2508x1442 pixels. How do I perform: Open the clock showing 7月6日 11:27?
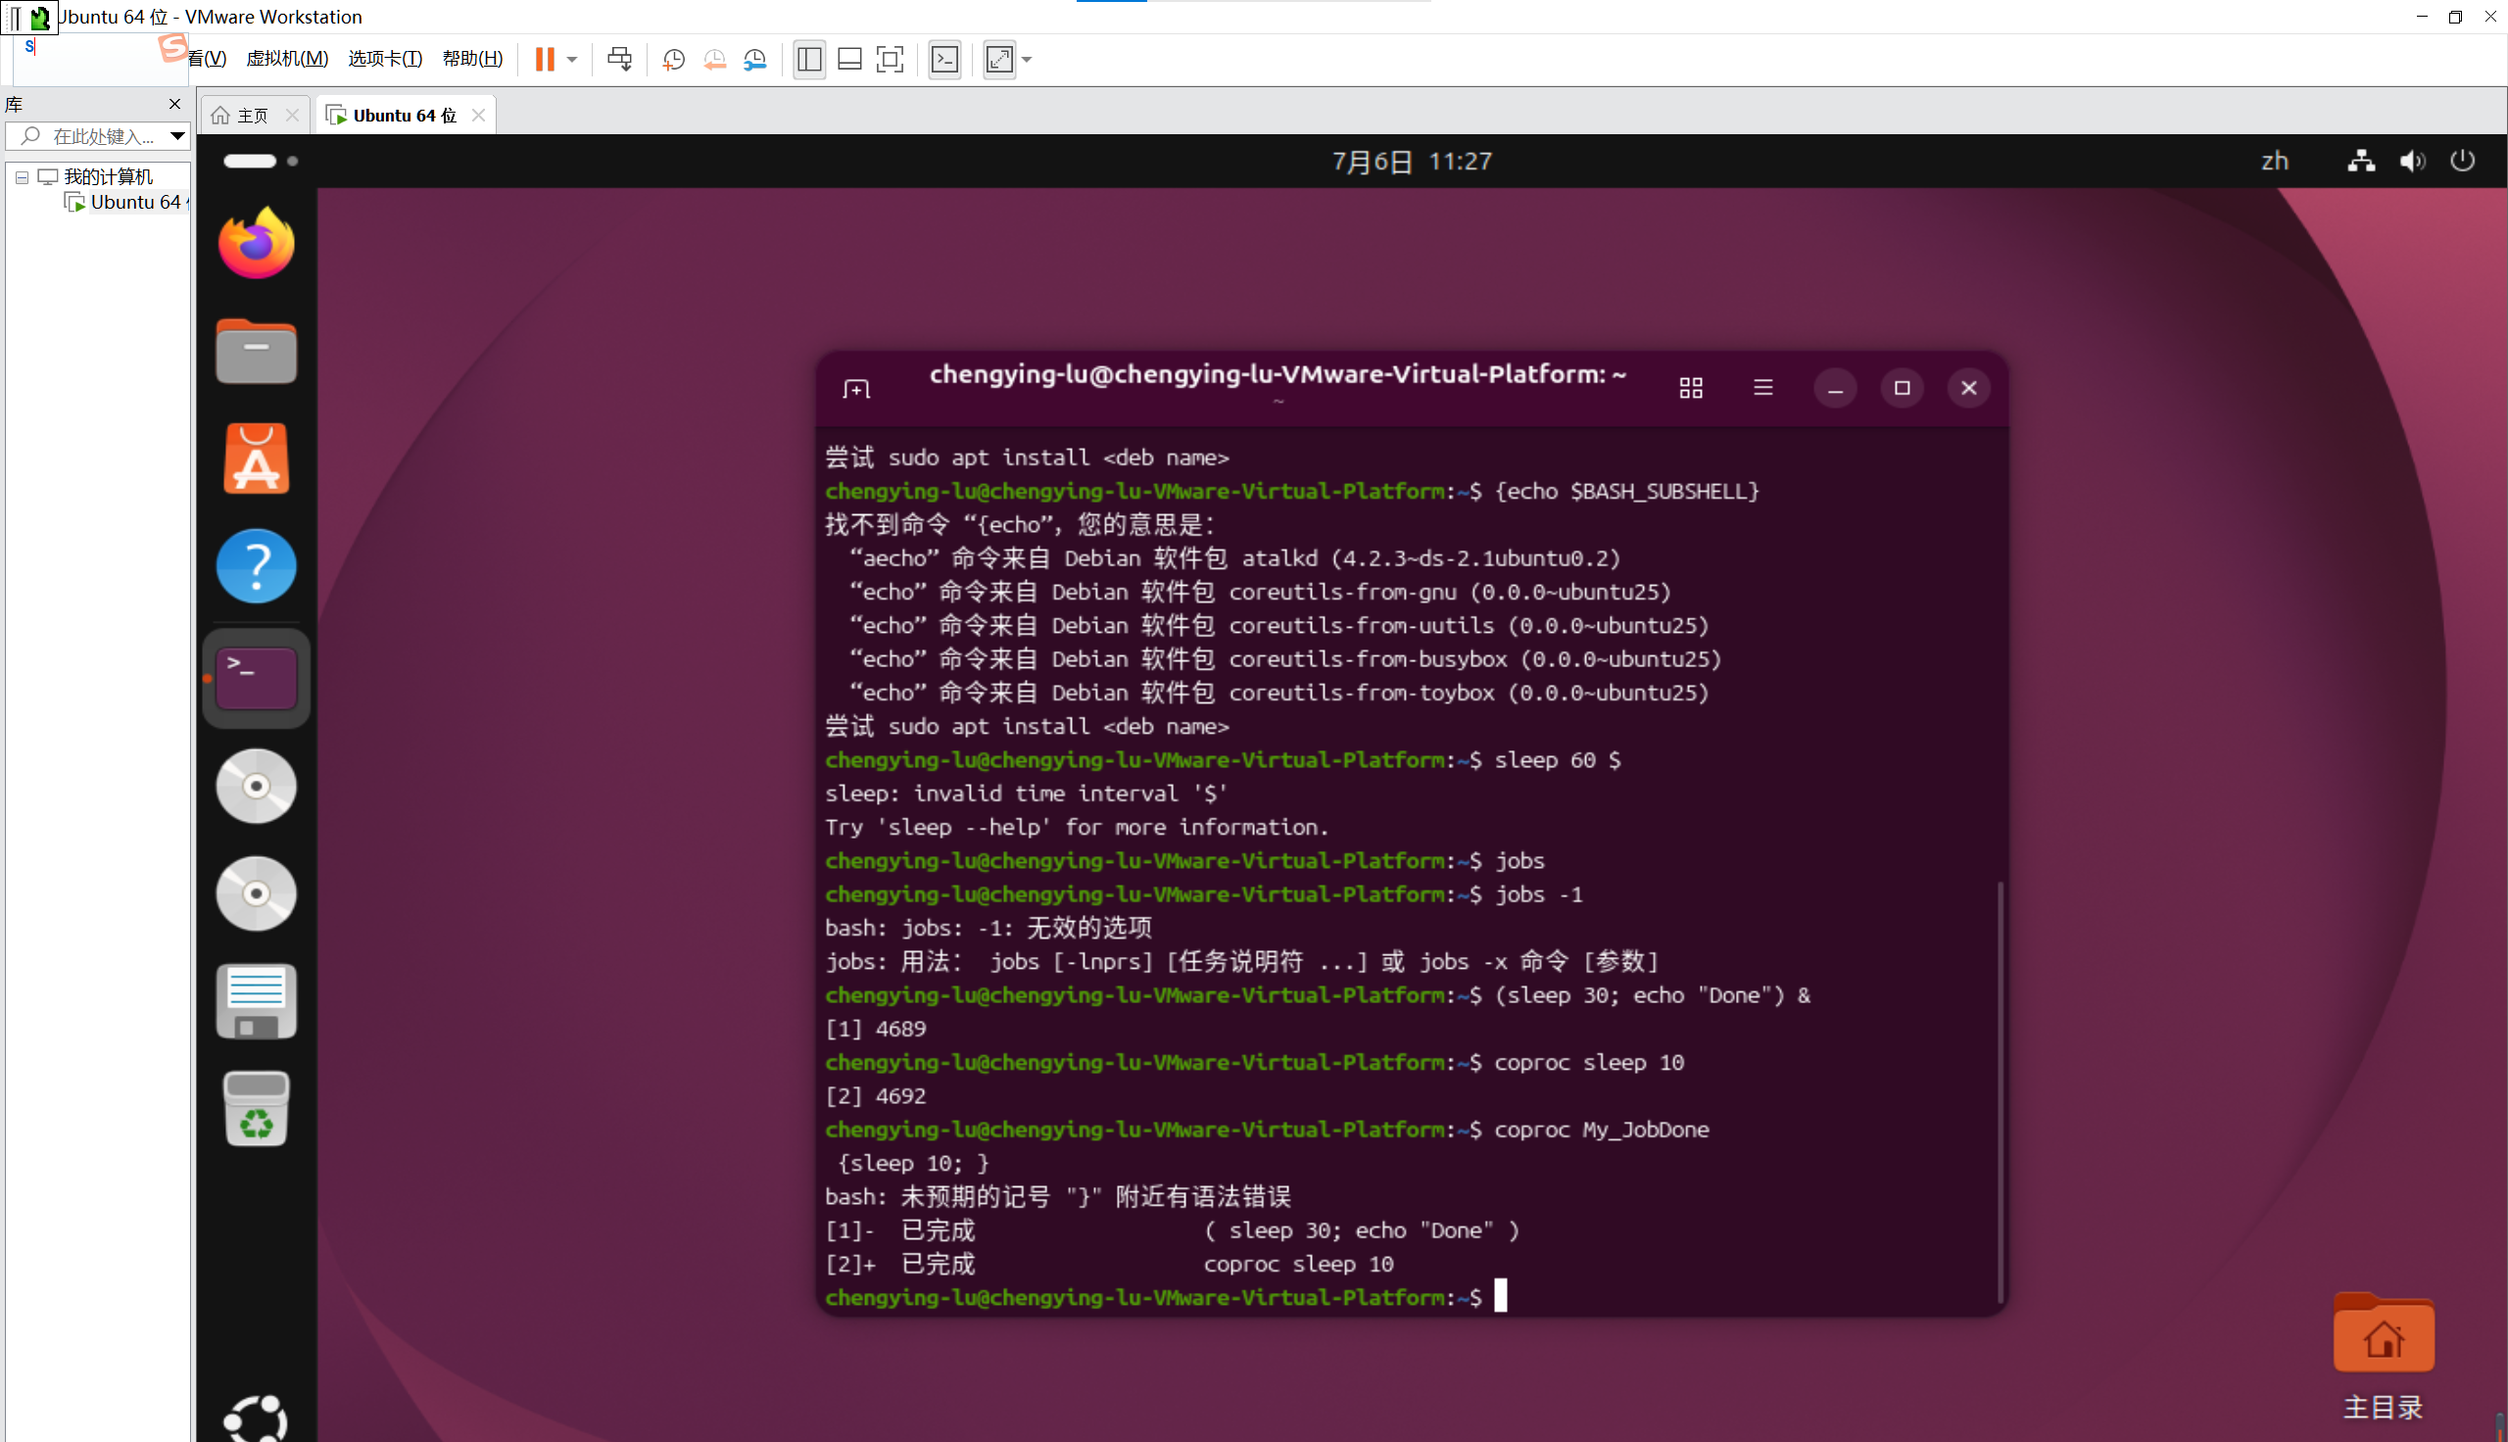(1412, 162)
